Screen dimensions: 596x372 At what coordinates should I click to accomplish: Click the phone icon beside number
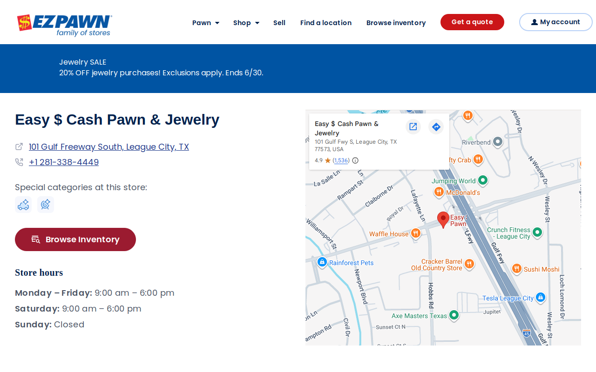pos(19,162)
